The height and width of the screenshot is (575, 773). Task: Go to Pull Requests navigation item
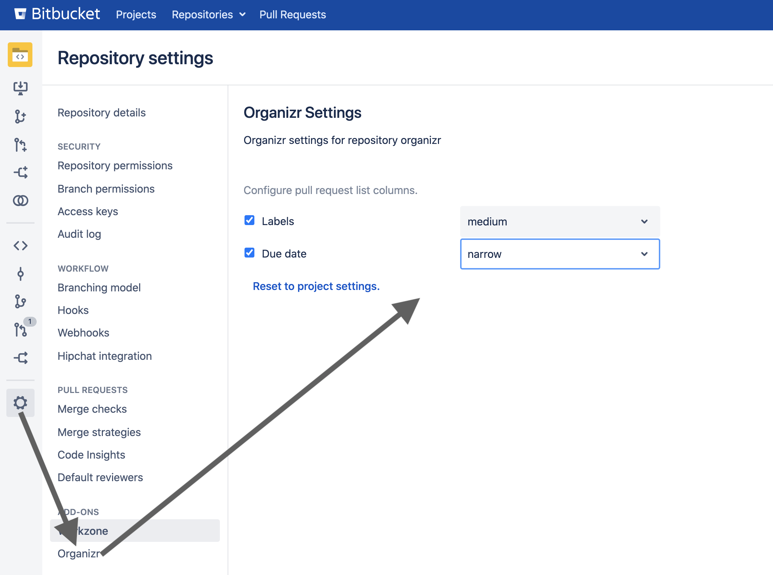292,14
